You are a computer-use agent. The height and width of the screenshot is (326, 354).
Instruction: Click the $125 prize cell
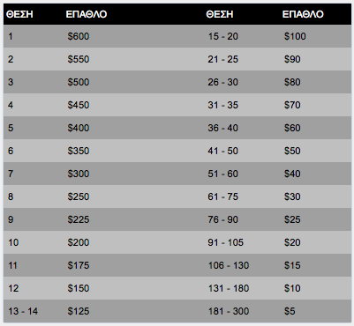pos(79,311)
